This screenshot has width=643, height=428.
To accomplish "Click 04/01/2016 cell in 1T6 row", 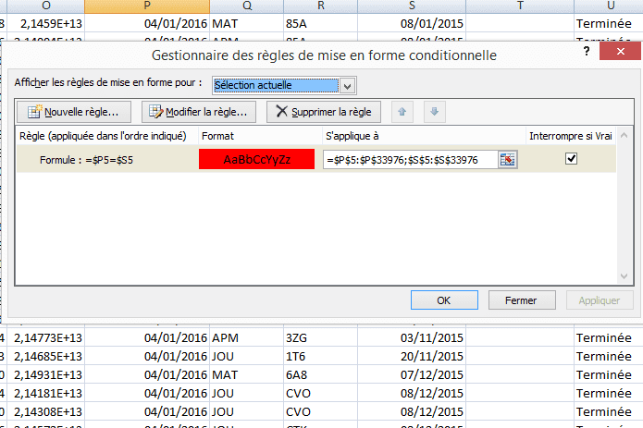I will pos(147,356).
